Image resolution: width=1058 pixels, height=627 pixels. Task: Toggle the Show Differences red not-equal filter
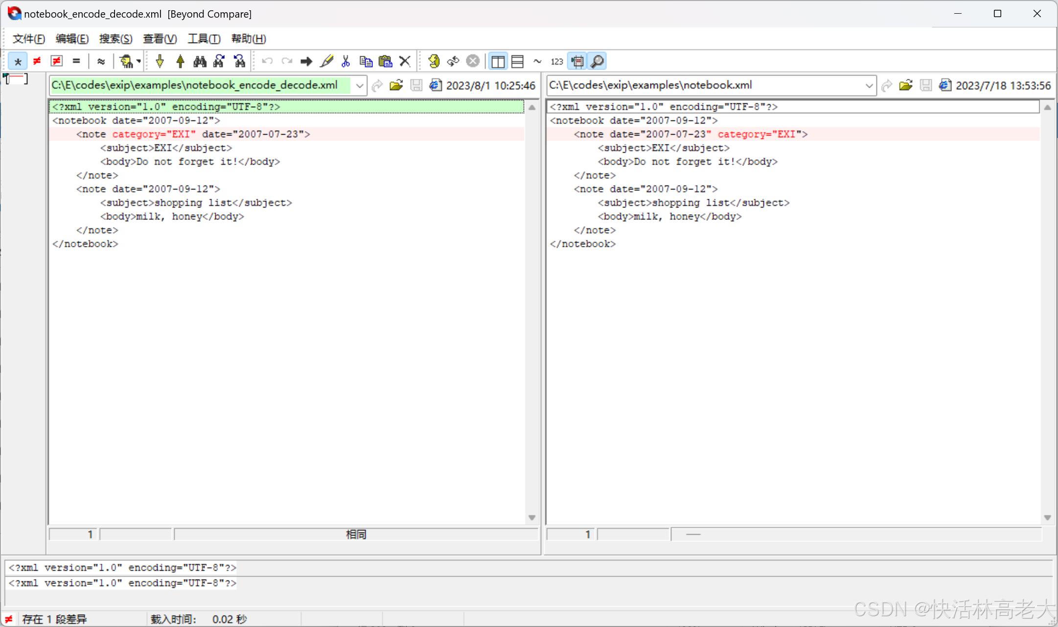[37, 62]
